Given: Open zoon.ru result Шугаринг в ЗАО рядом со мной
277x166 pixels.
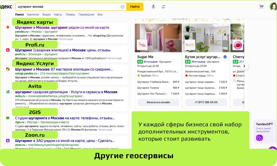Looking at the screenshot, I should click(x=65, y=141).
